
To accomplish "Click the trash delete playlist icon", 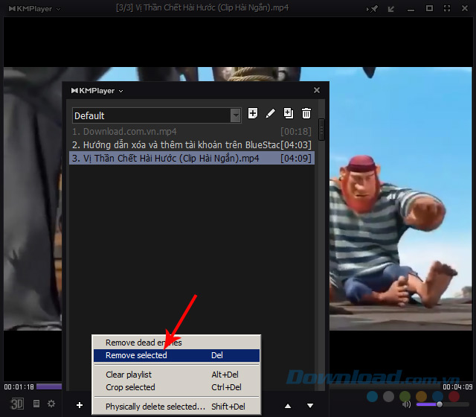I will [306, 113].
